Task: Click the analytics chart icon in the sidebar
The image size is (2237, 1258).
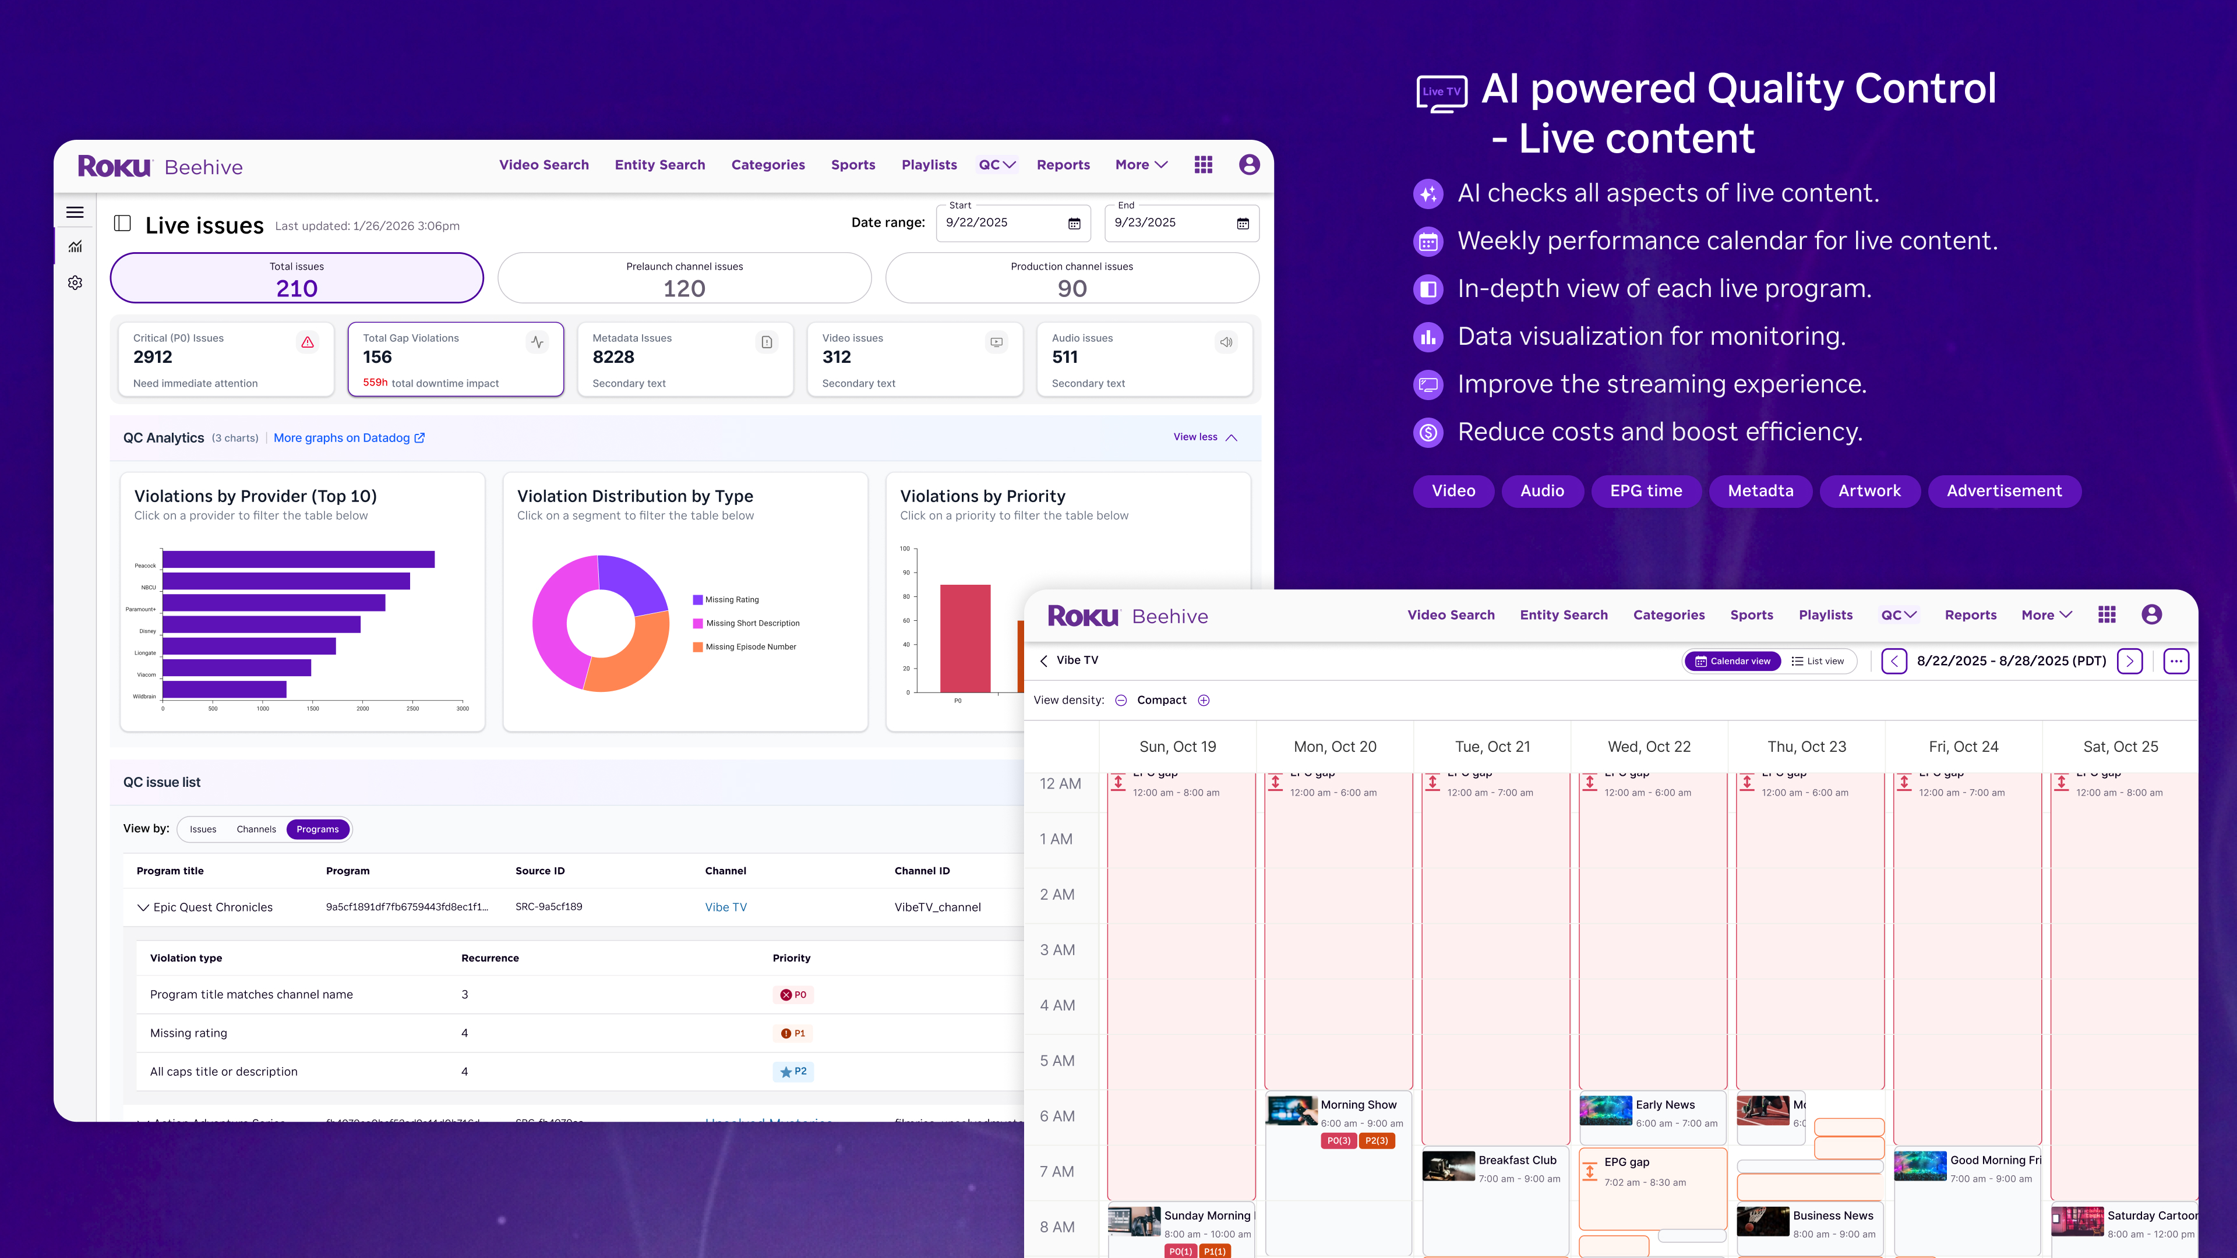Action: point(76,246)
